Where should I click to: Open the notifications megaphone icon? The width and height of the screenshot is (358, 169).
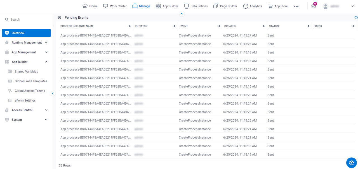(x=314, y=6)
